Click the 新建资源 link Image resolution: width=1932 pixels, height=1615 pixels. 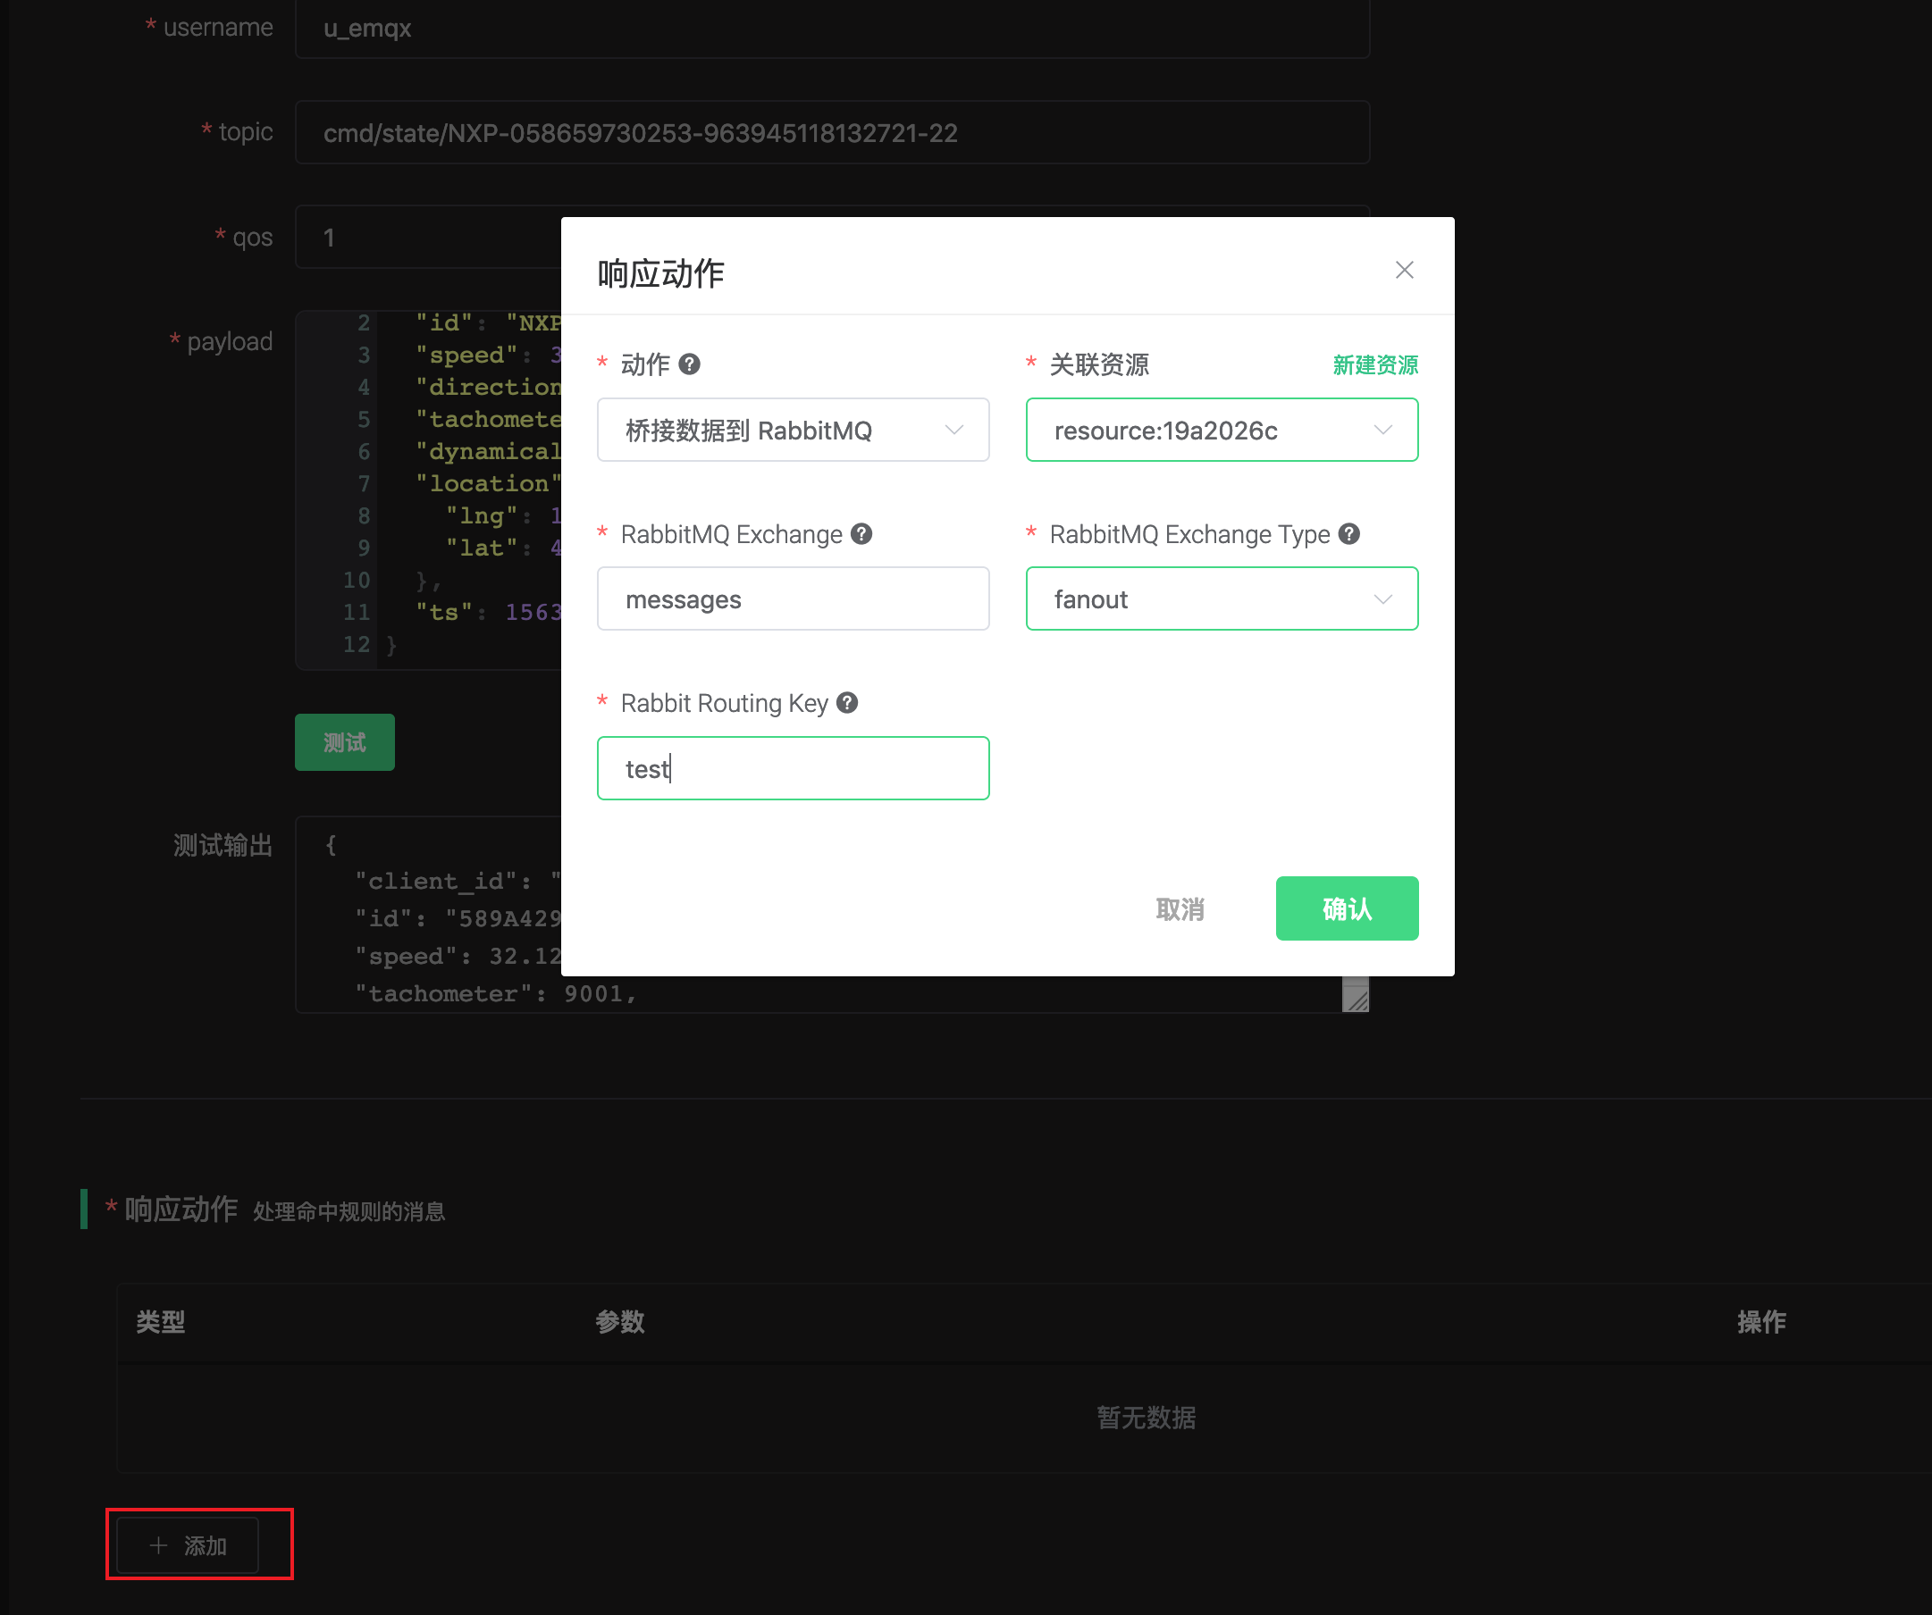(1374, 365)
